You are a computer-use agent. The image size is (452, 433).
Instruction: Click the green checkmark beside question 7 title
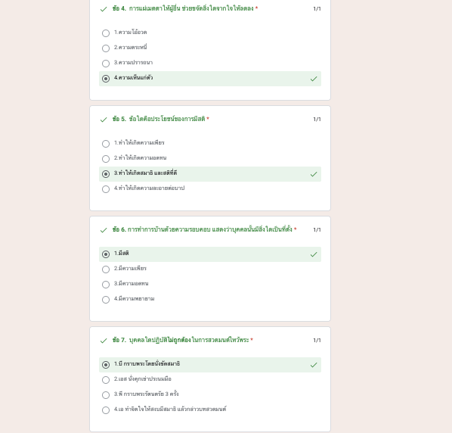click(104, 341)
